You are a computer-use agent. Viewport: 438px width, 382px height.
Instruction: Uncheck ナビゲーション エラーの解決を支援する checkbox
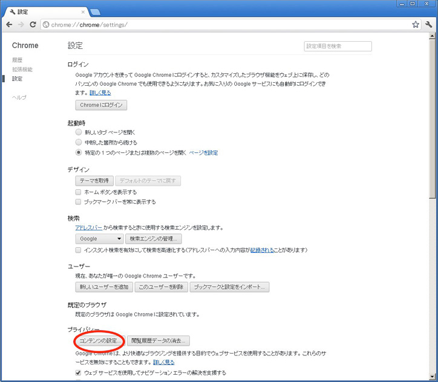pyautogui.click(x=78, y=373)
